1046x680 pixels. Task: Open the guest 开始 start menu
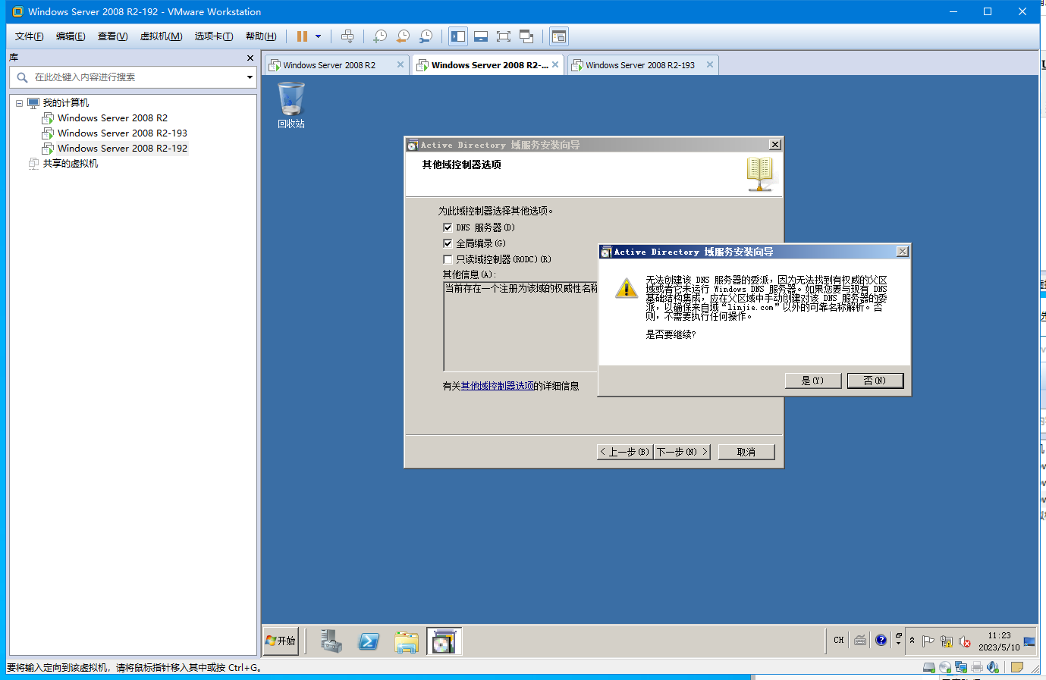pos(281,641)
